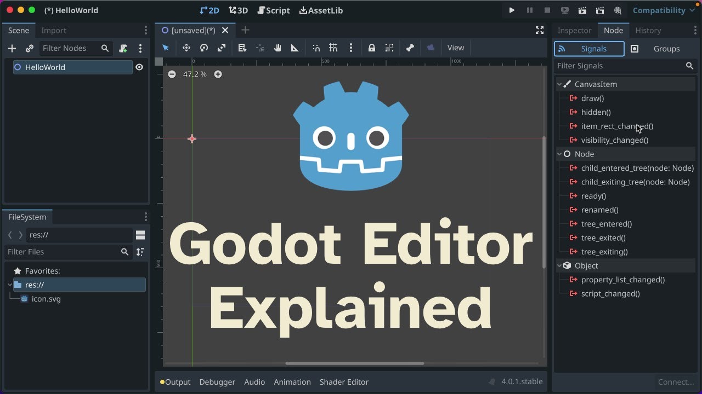Open the Output bottom panel

(x=175, y=382)
